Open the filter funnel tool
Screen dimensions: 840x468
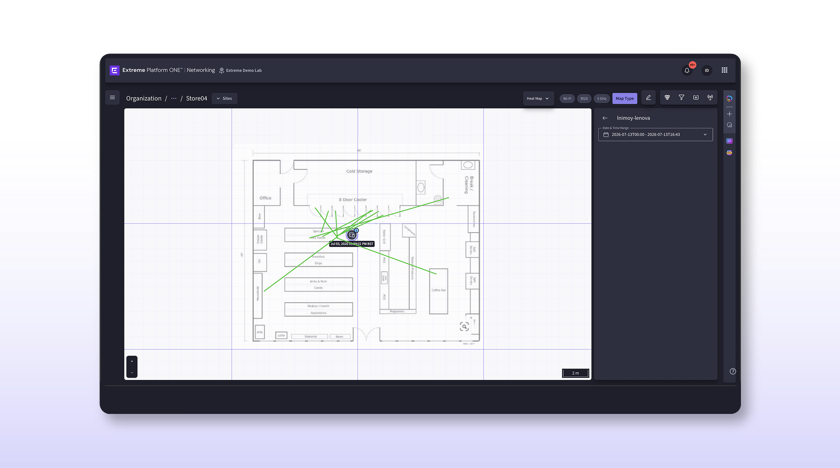click(681, 98)
